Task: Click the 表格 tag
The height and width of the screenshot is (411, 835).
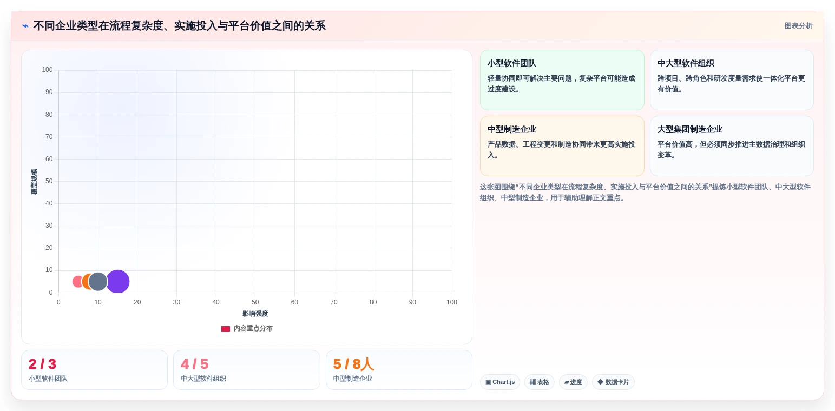Action: click(540, 382)
